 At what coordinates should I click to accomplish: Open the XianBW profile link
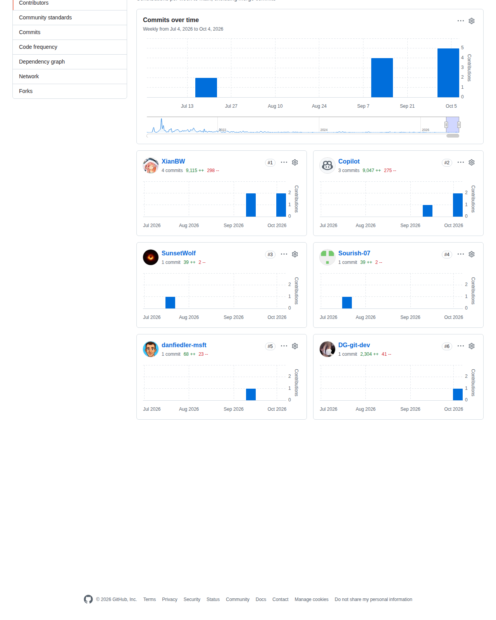pos(173,162)
